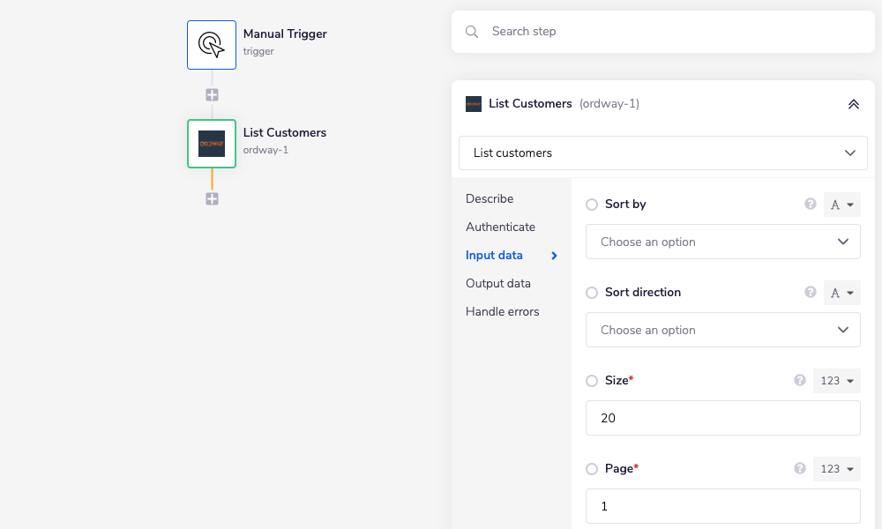Select the List Customers ordway node icon
Image resolution: width=882 pixels, height=529 pixels.
click(212, 144)
